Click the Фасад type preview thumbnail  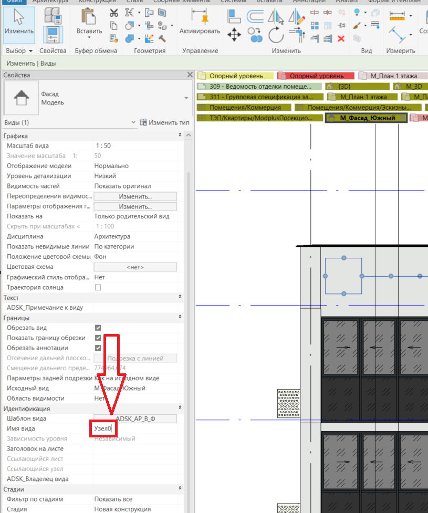click(x=22, y=98)
